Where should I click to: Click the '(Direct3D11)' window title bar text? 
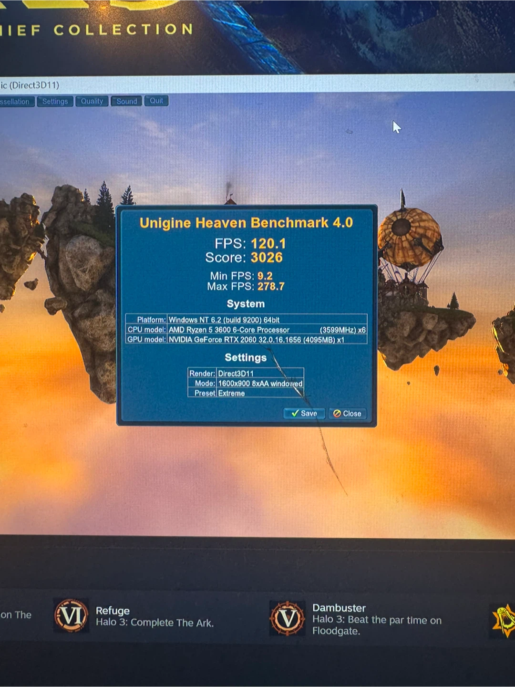[34, 85]
